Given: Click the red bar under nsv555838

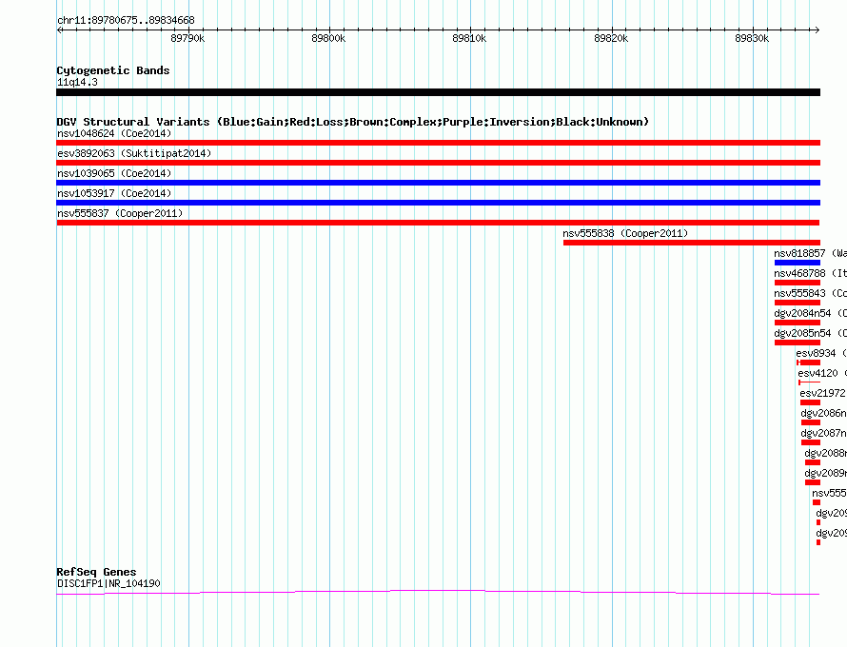Looking at the screenshot, I should coord(692,243).
